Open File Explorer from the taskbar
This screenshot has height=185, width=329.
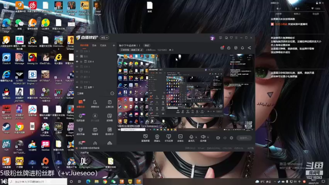[97, 182]
